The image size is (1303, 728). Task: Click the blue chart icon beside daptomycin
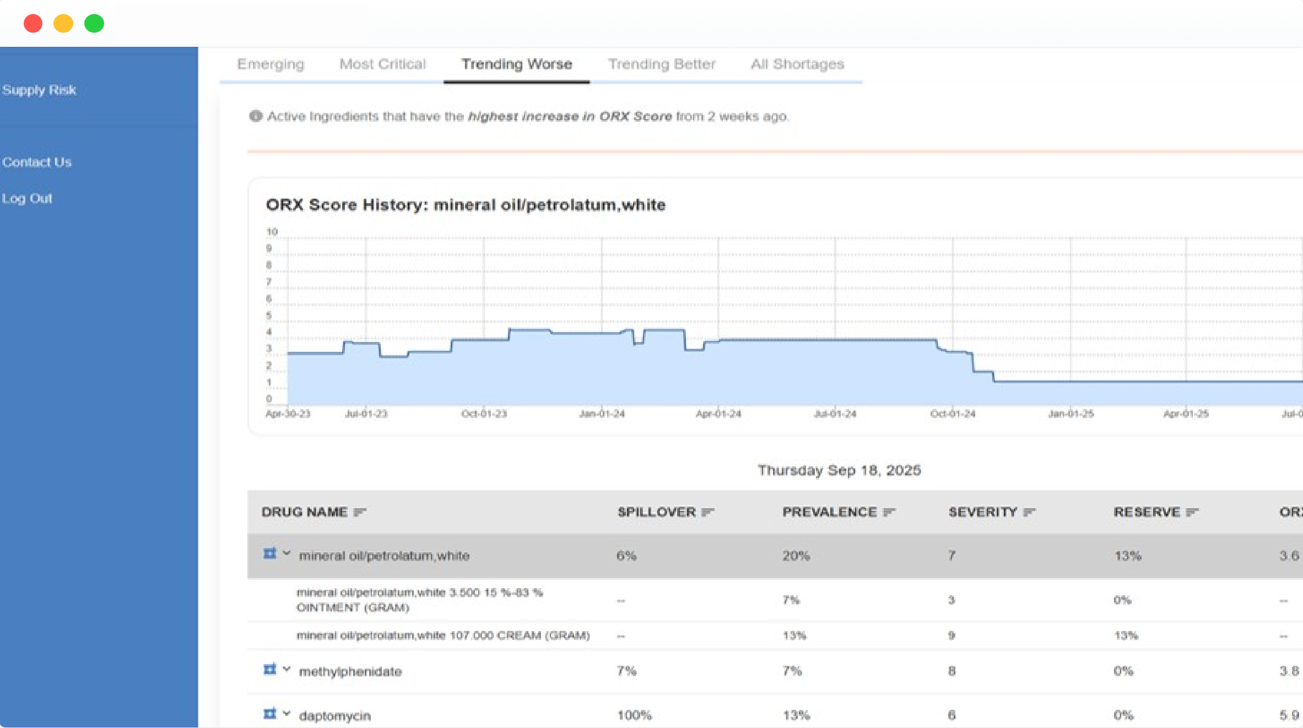click(x=269, y=714)
